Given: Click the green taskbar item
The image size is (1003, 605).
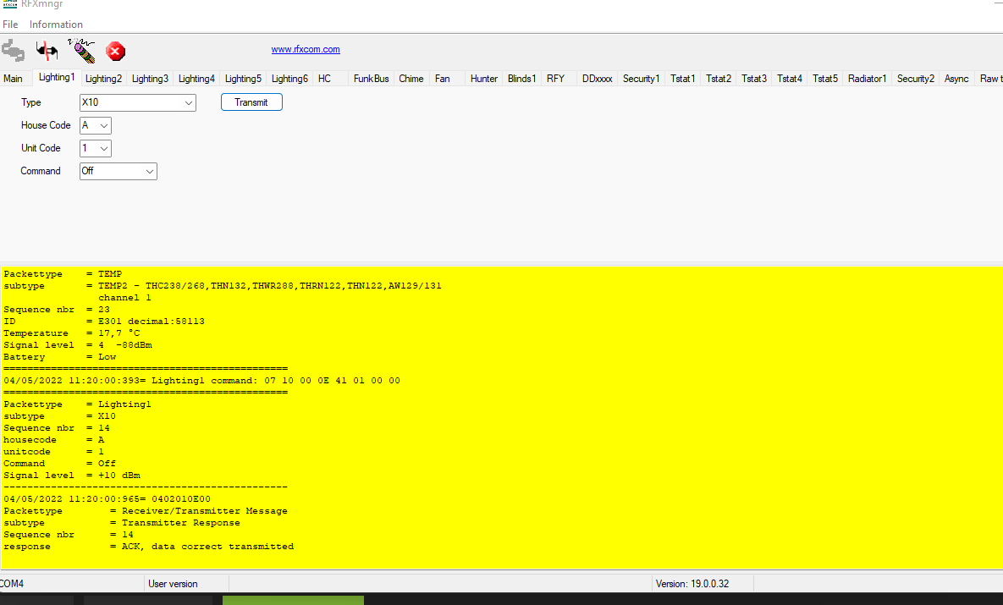Looking at the screenshot, I should point(293,601).
